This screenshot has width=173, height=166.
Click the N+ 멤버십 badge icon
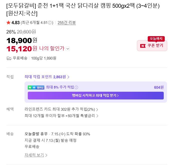(x=36, y=87)
